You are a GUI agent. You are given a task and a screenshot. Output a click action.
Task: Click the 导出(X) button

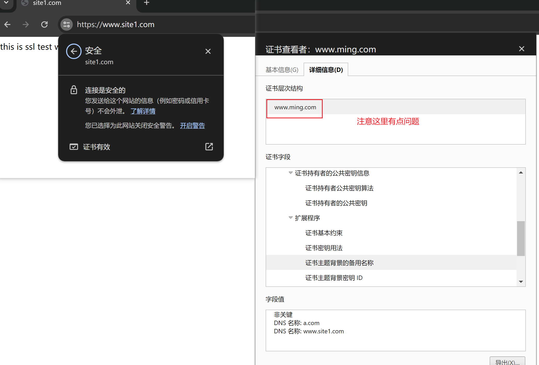(x=507, y=362)
